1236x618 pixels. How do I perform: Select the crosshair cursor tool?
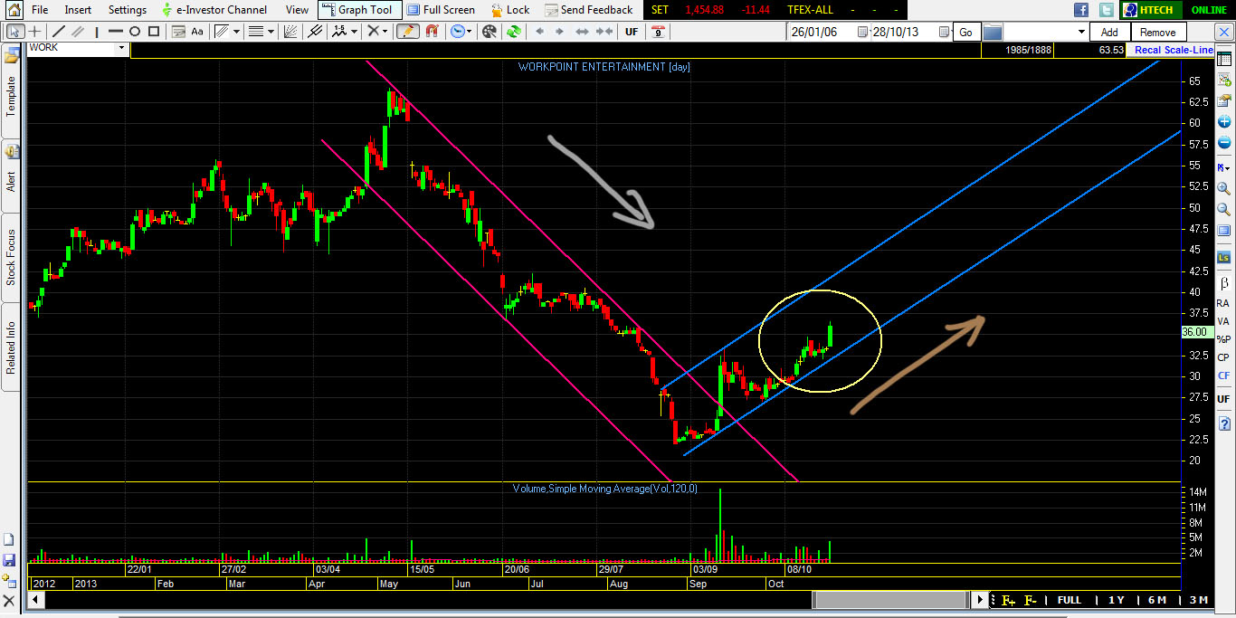tap(34, 32)
